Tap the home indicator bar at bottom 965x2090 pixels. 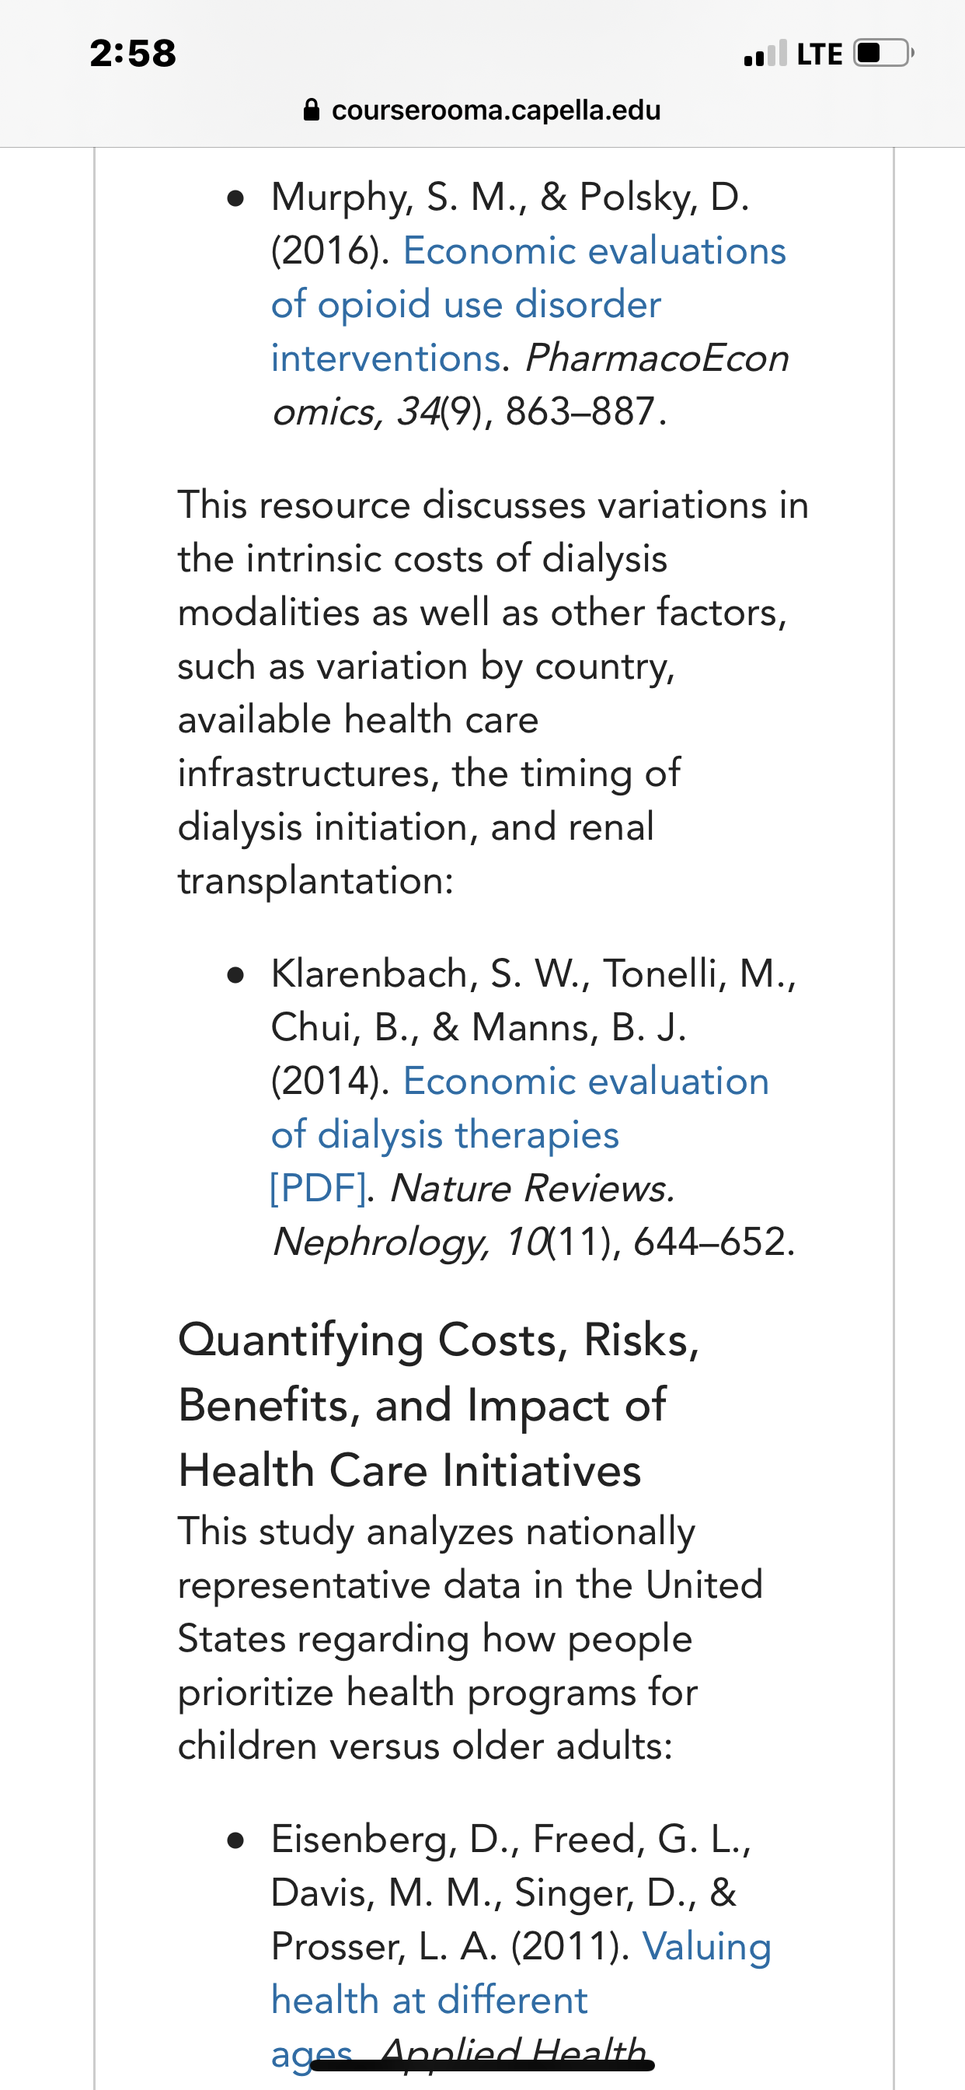tap(482, 2067)
